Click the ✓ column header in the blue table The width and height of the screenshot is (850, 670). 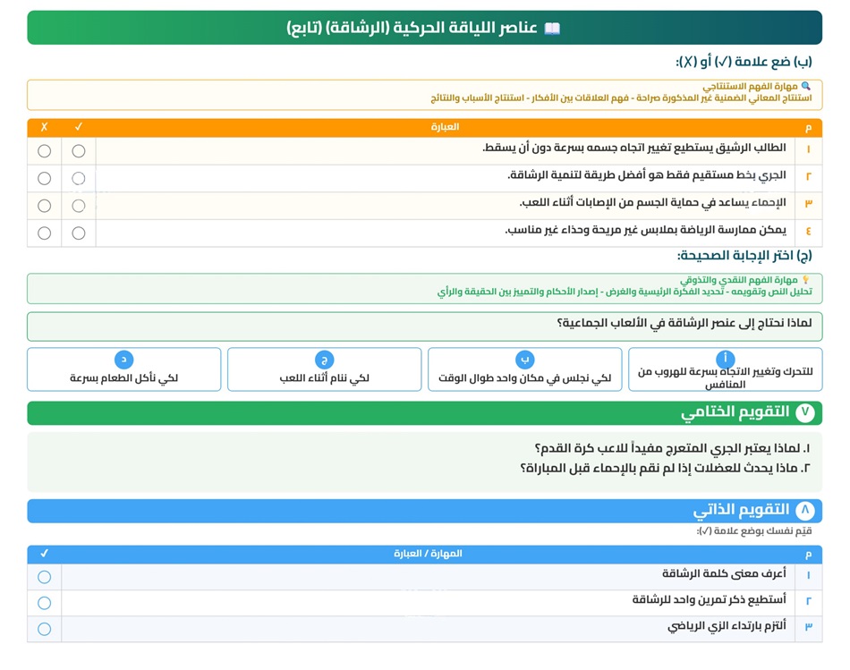(x=45, y=554)
